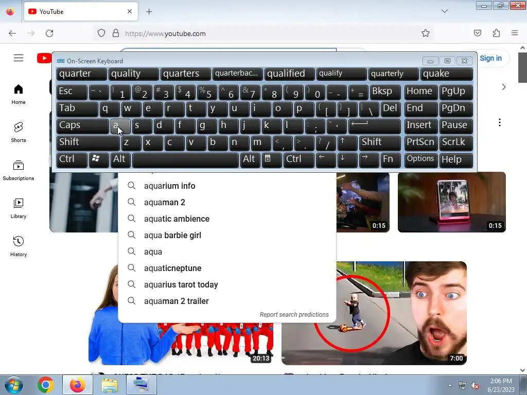
Task: Choose the 'quarter' word prediction
Action: pyautogui.click(x=82, y=74)
